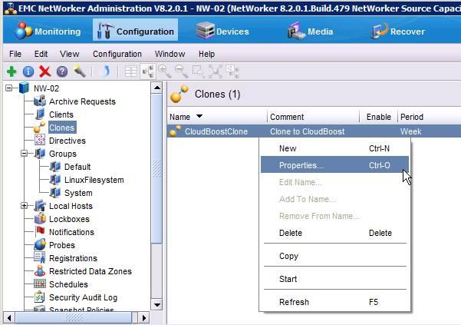Viewport: 461px width, 325px height.
Task: Open the Configuration menu in menu bar
Action: pyautogui.click(x=117, y=54)
